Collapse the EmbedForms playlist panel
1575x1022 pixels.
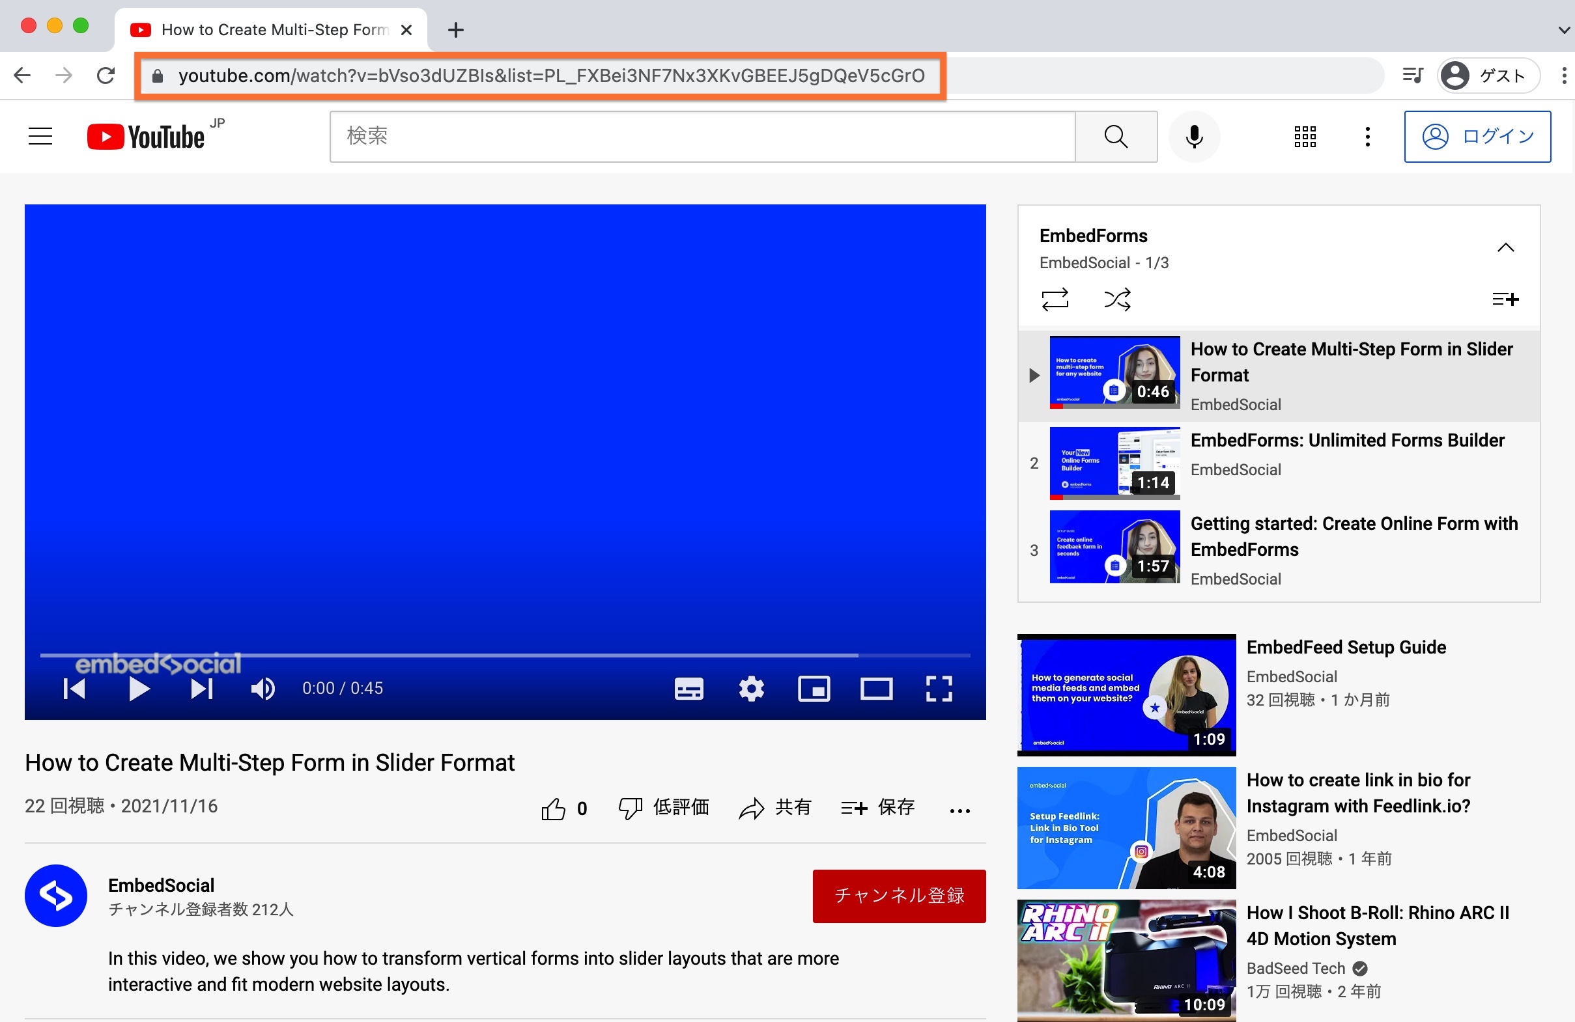tap(1505, 247)
